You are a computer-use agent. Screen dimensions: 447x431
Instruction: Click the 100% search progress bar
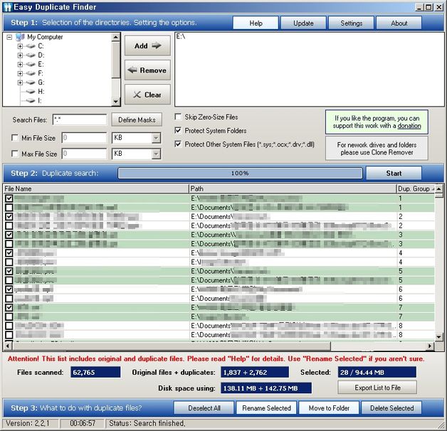pyautogui.click(x=240, y=174)
